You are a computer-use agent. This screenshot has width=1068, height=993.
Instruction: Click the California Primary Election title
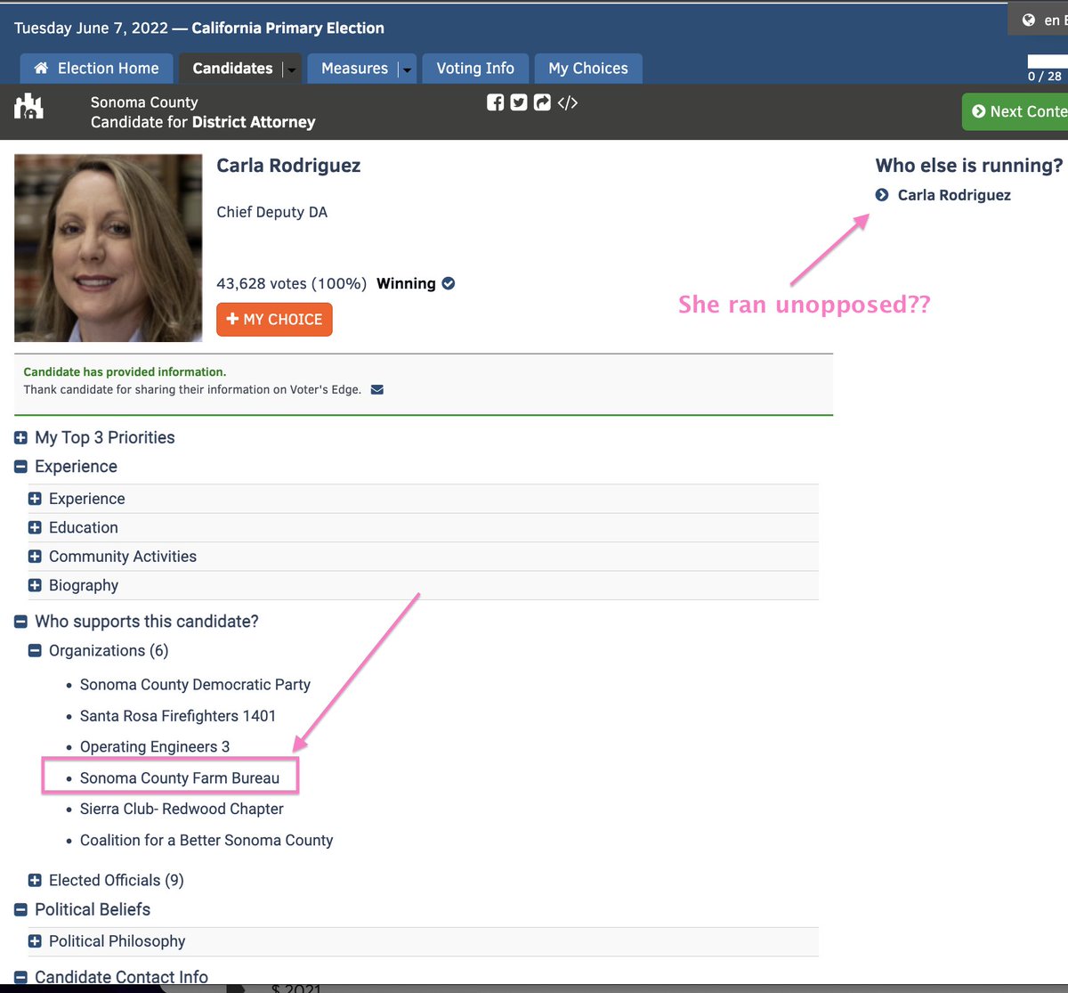point(288,28)
